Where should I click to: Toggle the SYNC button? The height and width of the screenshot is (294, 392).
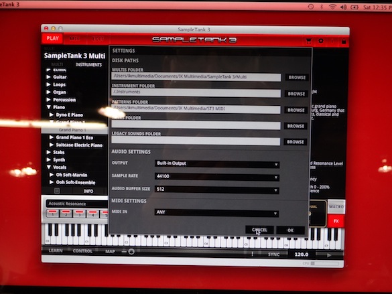(274, 254)
